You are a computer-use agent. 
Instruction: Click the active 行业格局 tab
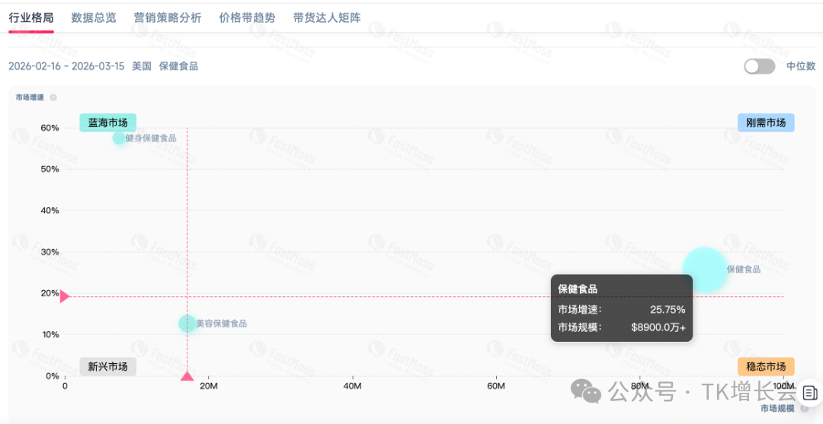31,18
